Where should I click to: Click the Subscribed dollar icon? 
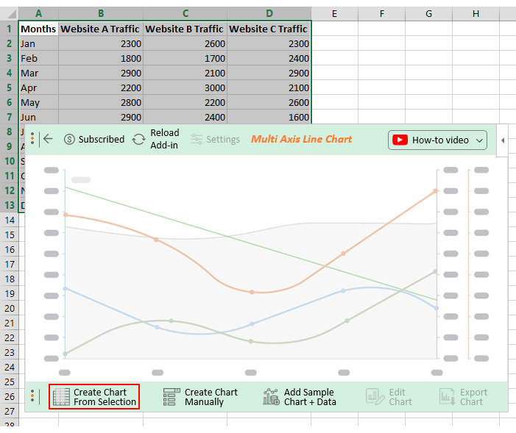(x=69, y=140)
